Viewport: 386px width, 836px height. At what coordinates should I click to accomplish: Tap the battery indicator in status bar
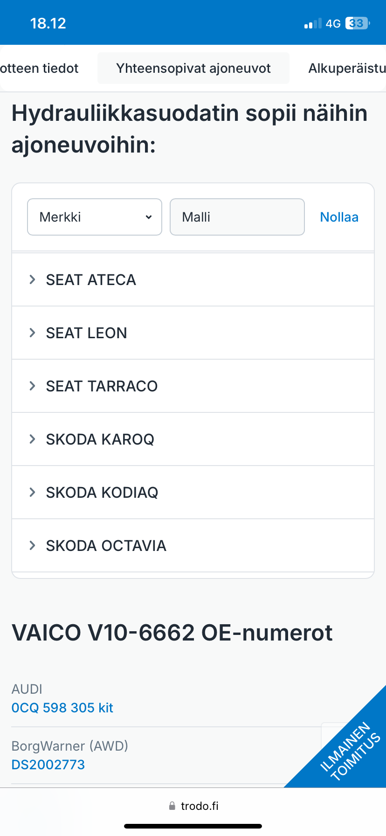(357, 23)
